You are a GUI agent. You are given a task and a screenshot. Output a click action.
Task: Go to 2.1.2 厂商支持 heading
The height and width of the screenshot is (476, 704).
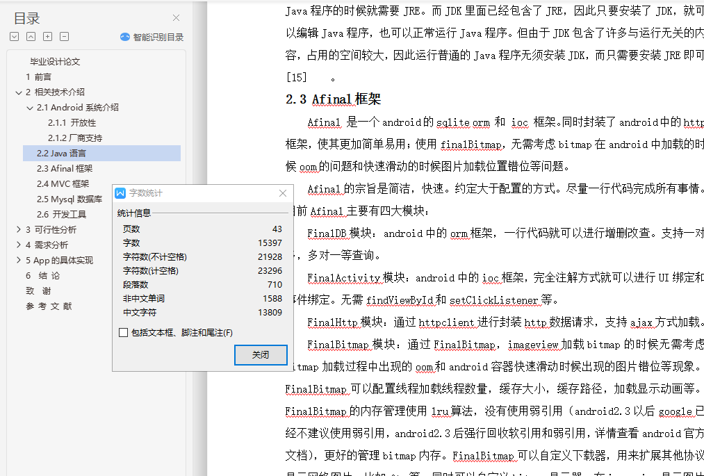click(x=75, y=138)
